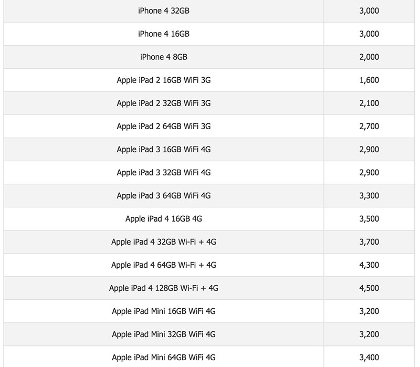Viewport: 420px width, 367px height.
Task: Select the 1,600 price cell
Action: pyautogui.click(x=369, y=80)
